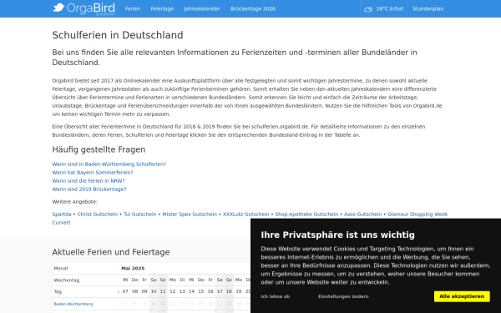
Task: Click the 'Schulferien in Deutschland' heading
Action: pyautogui.click(x=118, y=35)
